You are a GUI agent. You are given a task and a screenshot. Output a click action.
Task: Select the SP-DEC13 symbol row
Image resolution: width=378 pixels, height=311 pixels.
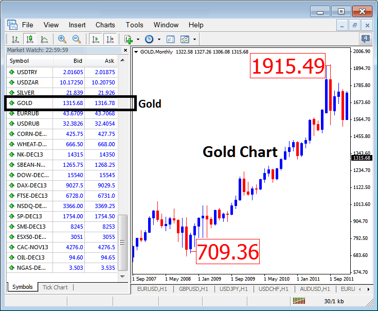click(x=62, y=216)
